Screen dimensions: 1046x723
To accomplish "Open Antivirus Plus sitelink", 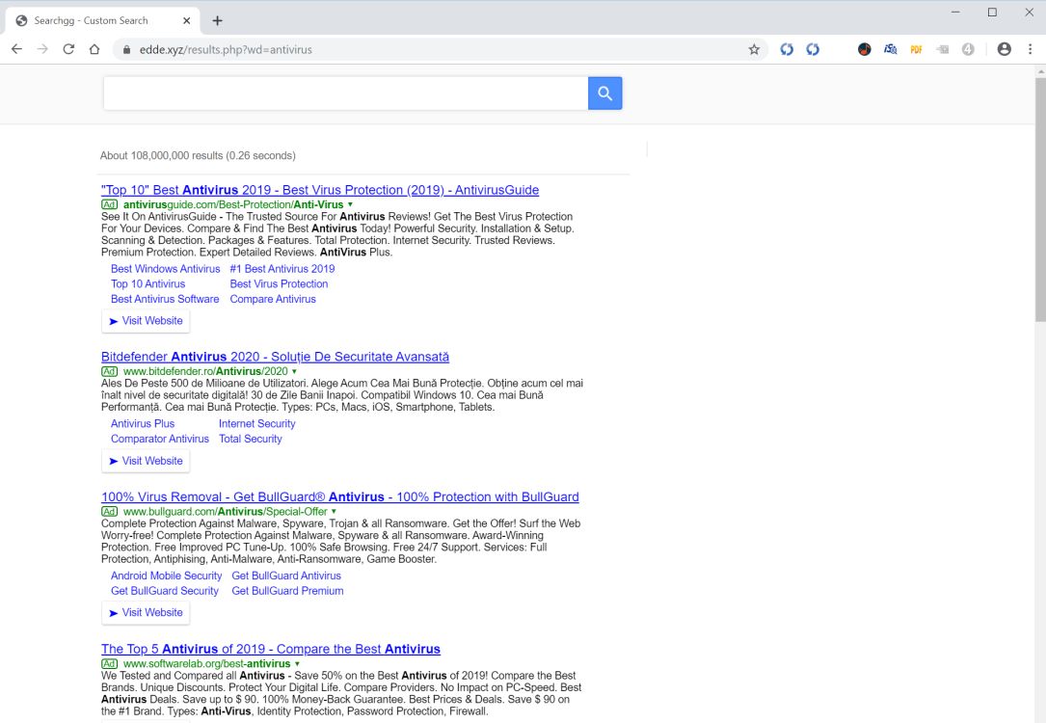I will pos(143,423).
